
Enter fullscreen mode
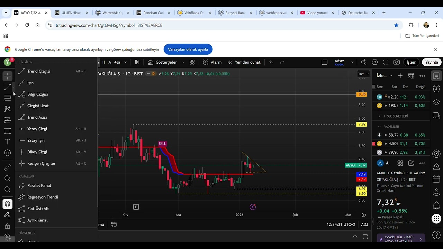[x=386, y=62]
